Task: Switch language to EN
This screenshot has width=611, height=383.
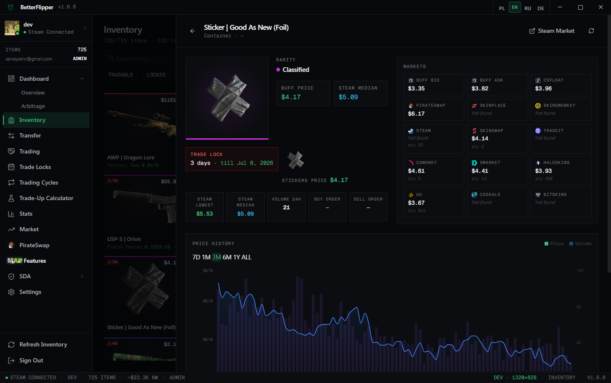Action: [x=515, y=7]
